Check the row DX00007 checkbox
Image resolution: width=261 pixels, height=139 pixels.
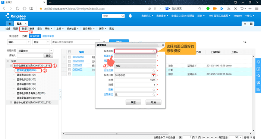[69, 65]
